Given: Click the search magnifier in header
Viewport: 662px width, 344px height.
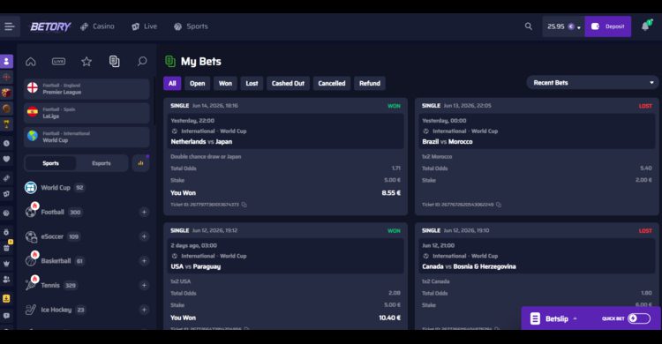Looking at the screenshot, I should [x=528, y=26].
